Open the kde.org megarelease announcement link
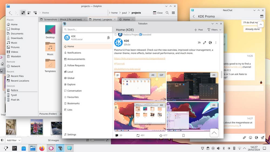Viewport: 270px width, 152px height. pos(140,58)
